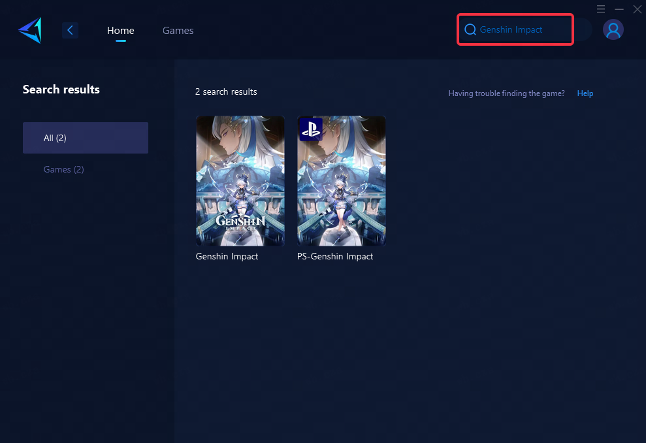Close the application window

coord(637,9)
